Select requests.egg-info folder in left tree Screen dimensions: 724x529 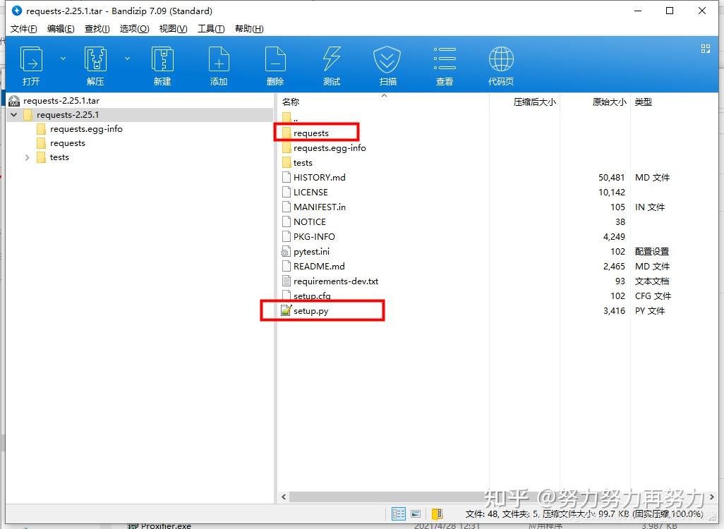(86, 129)
